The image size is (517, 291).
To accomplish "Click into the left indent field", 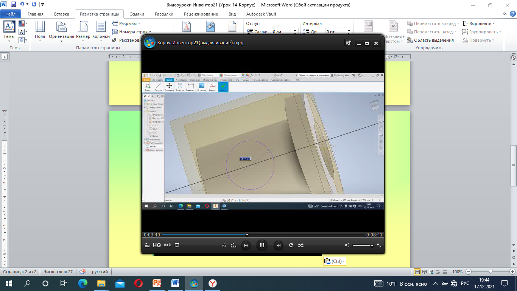I will pyautogui.click(x=282, y=32).
